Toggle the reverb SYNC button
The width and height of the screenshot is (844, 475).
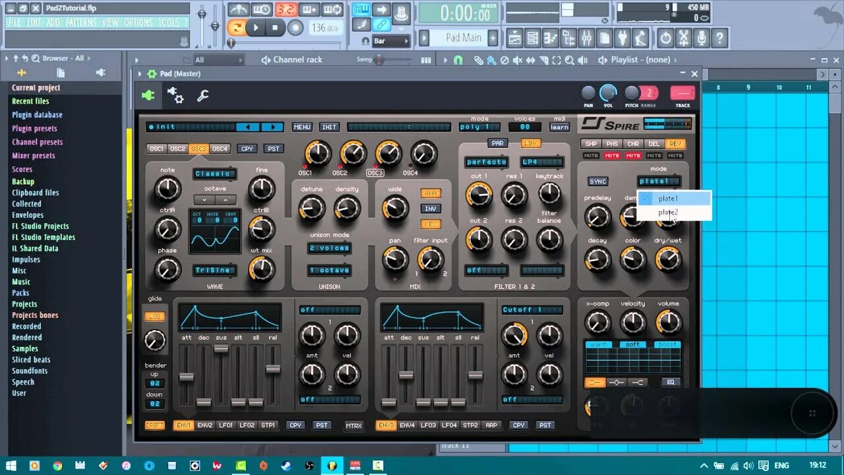(x=598, y=181)
